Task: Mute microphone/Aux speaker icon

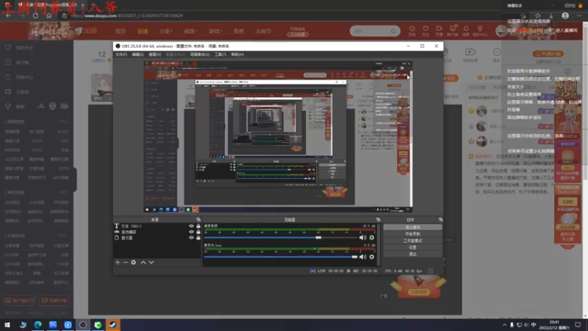Action: (362, 257)
